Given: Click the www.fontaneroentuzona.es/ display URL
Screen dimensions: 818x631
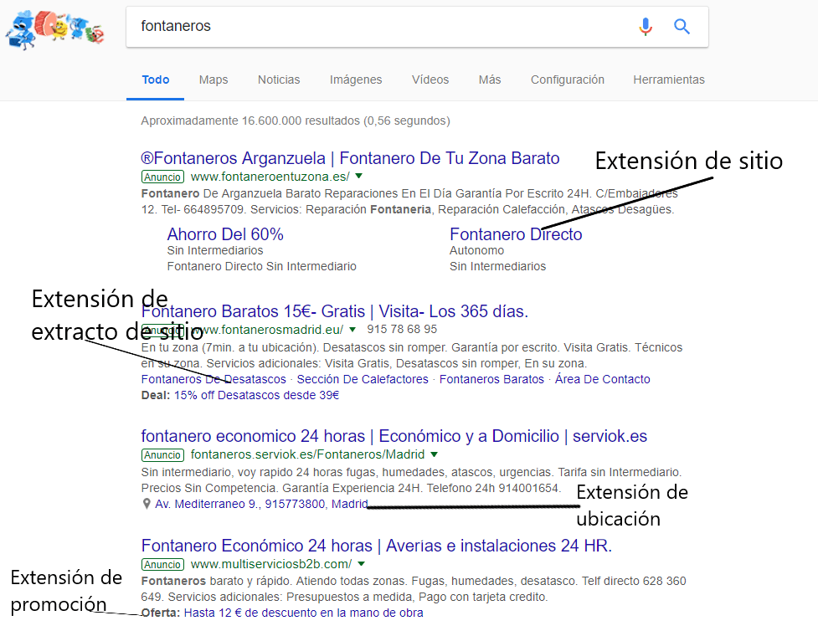Looking at the screenshot, I should 270,177.
